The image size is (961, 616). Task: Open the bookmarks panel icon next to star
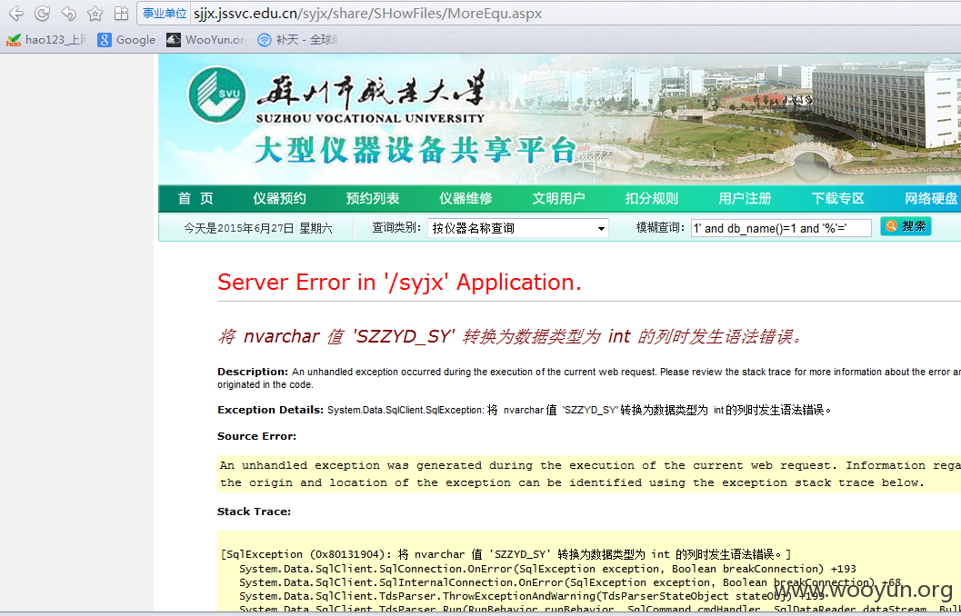coord(121,14)
